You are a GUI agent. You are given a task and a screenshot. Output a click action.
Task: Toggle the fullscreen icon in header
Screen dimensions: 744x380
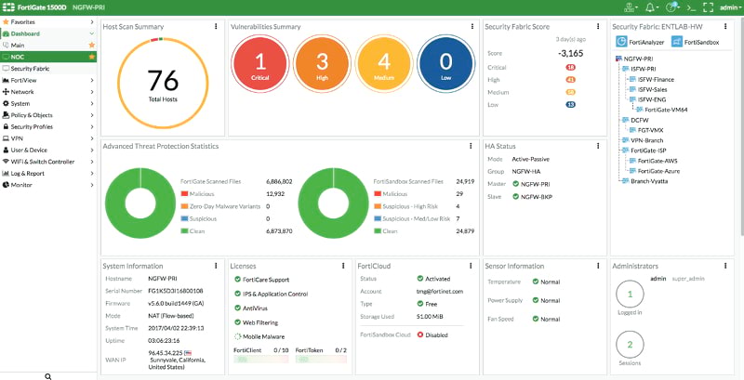(708, 7)
